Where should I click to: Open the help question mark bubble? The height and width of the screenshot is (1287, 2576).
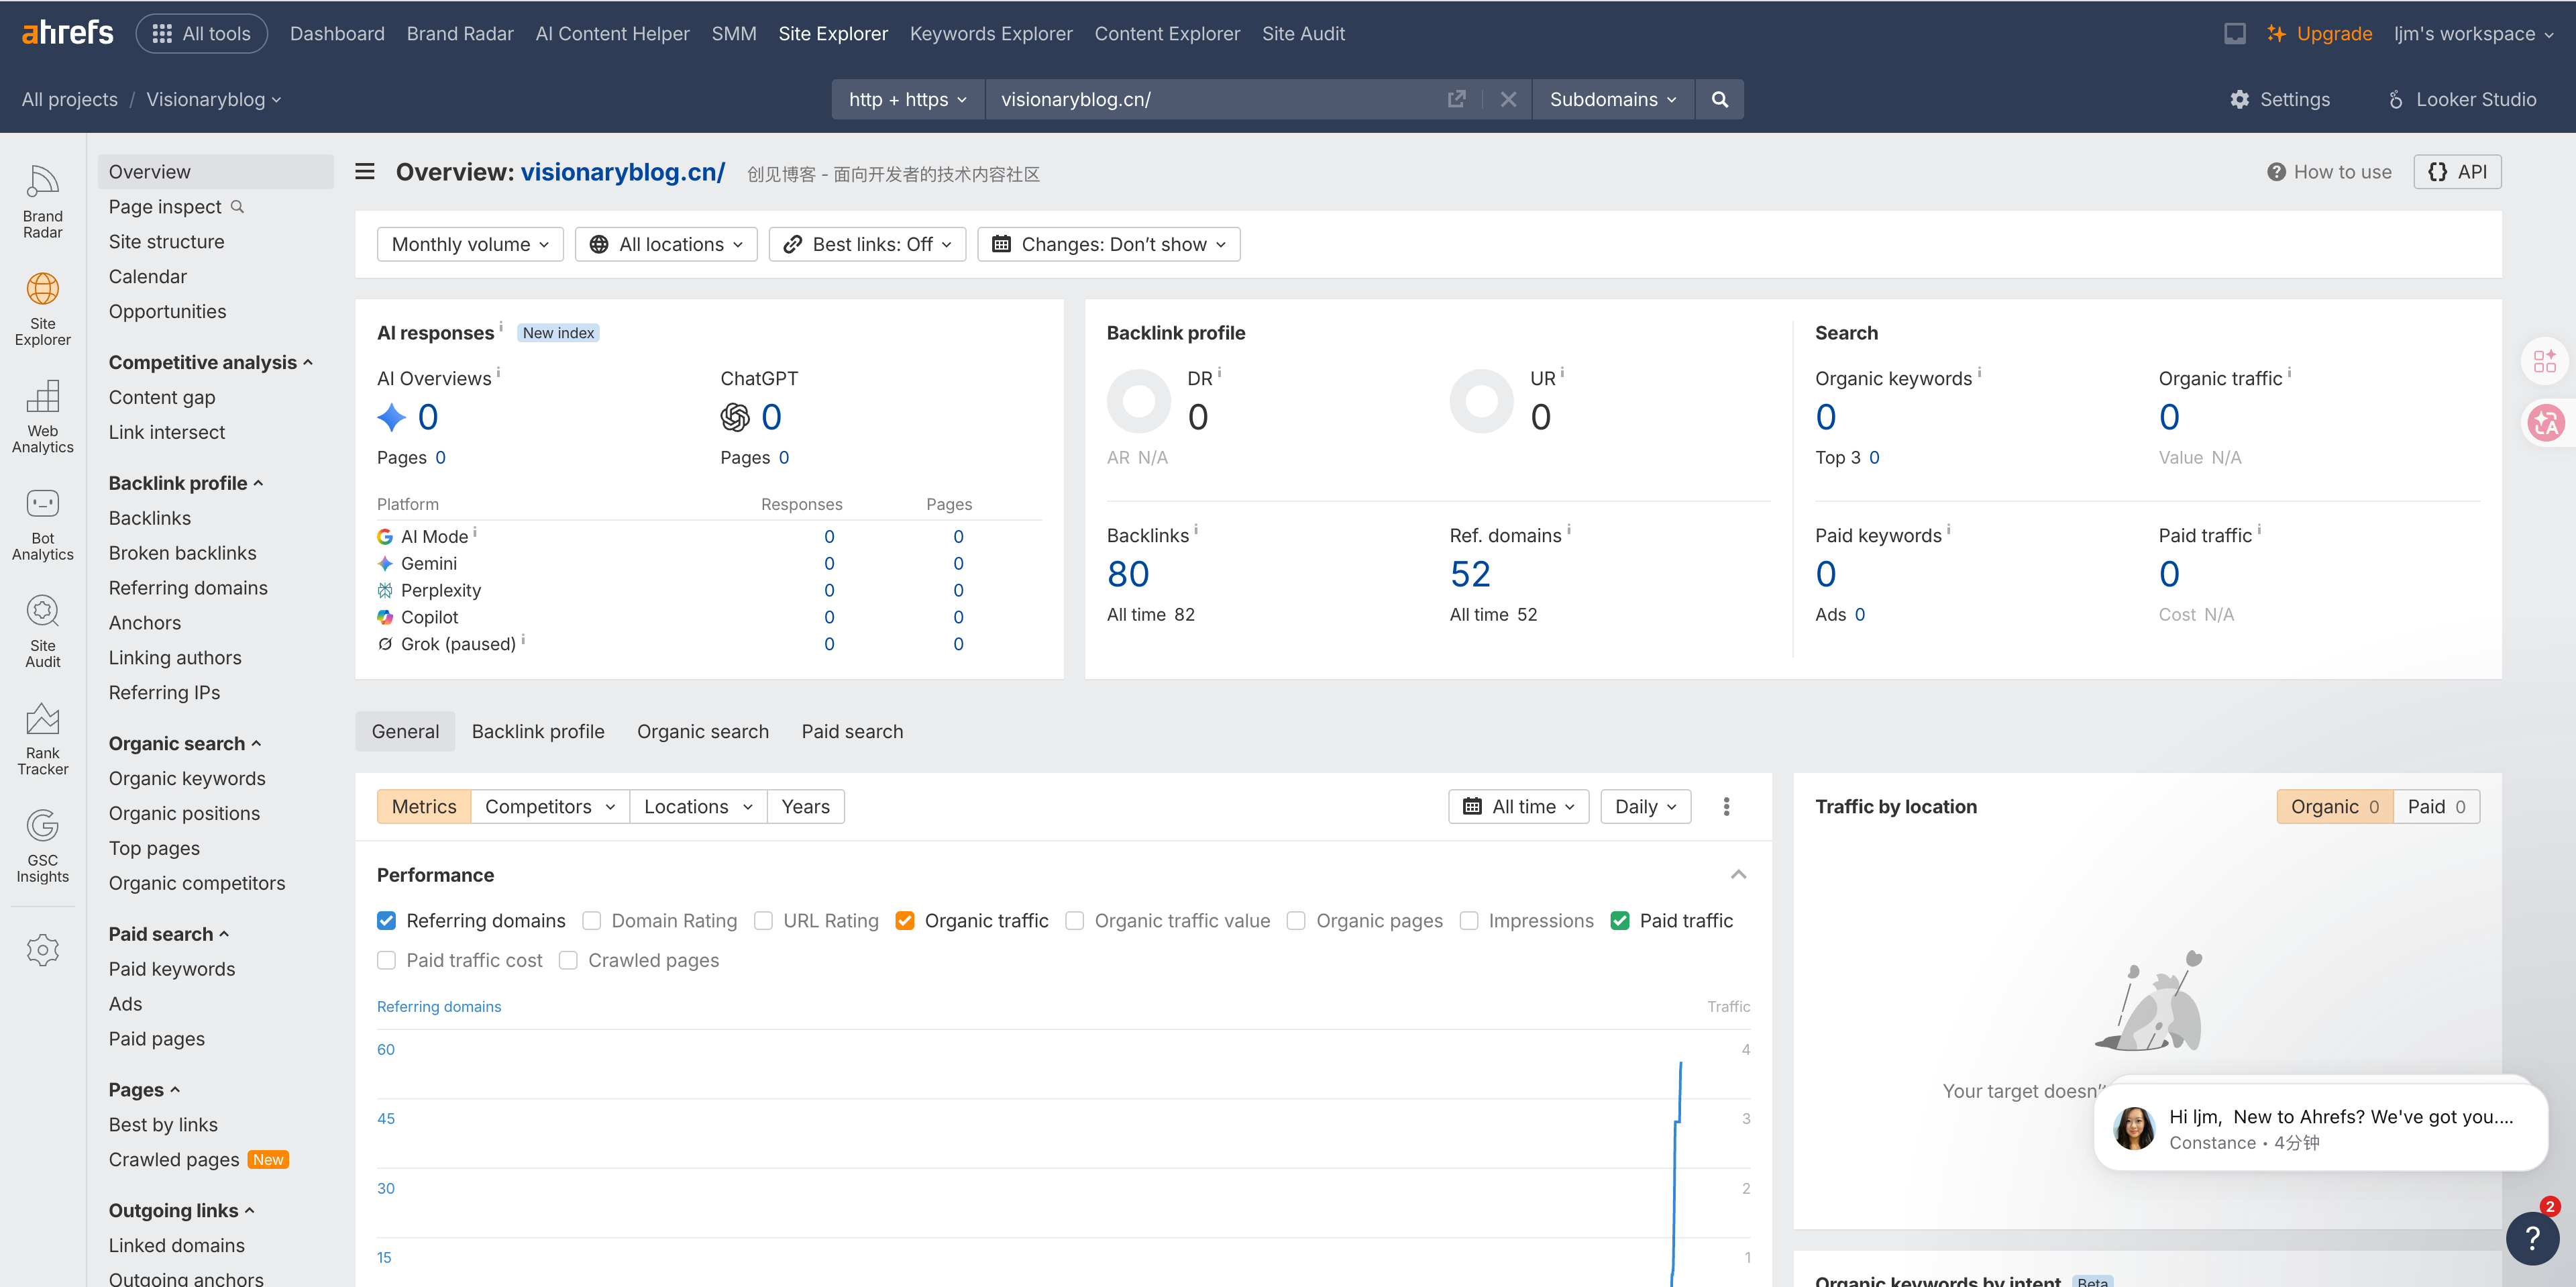(x=2532, y=1239)
